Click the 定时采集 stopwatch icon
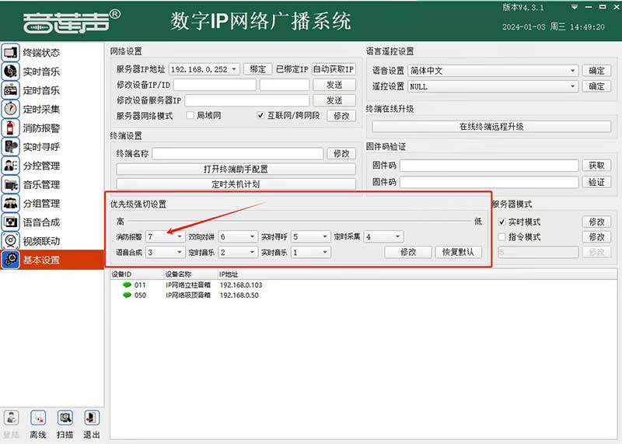Screen dimensions: 622x444 pyautogui.click(x=11, y=110)
